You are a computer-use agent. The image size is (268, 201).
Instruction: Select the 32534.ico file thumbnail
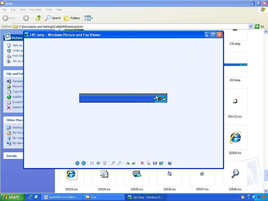(104, 178)
